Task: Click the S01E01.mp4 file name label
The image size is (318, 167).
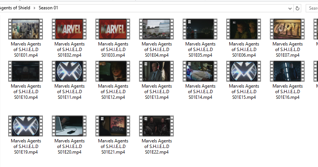Action: click(26, 50)
